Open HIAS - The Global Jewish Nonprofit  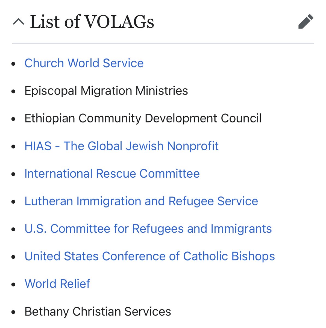(121, 146)
